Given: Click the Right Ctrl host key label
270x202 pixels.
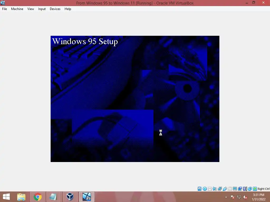Looking at the screenshot, I should [x=264, y=189].
